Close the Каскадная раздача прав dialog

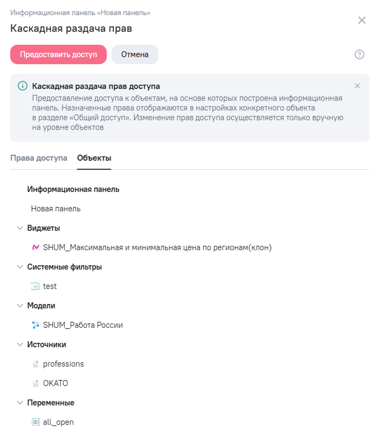(362, 20)
